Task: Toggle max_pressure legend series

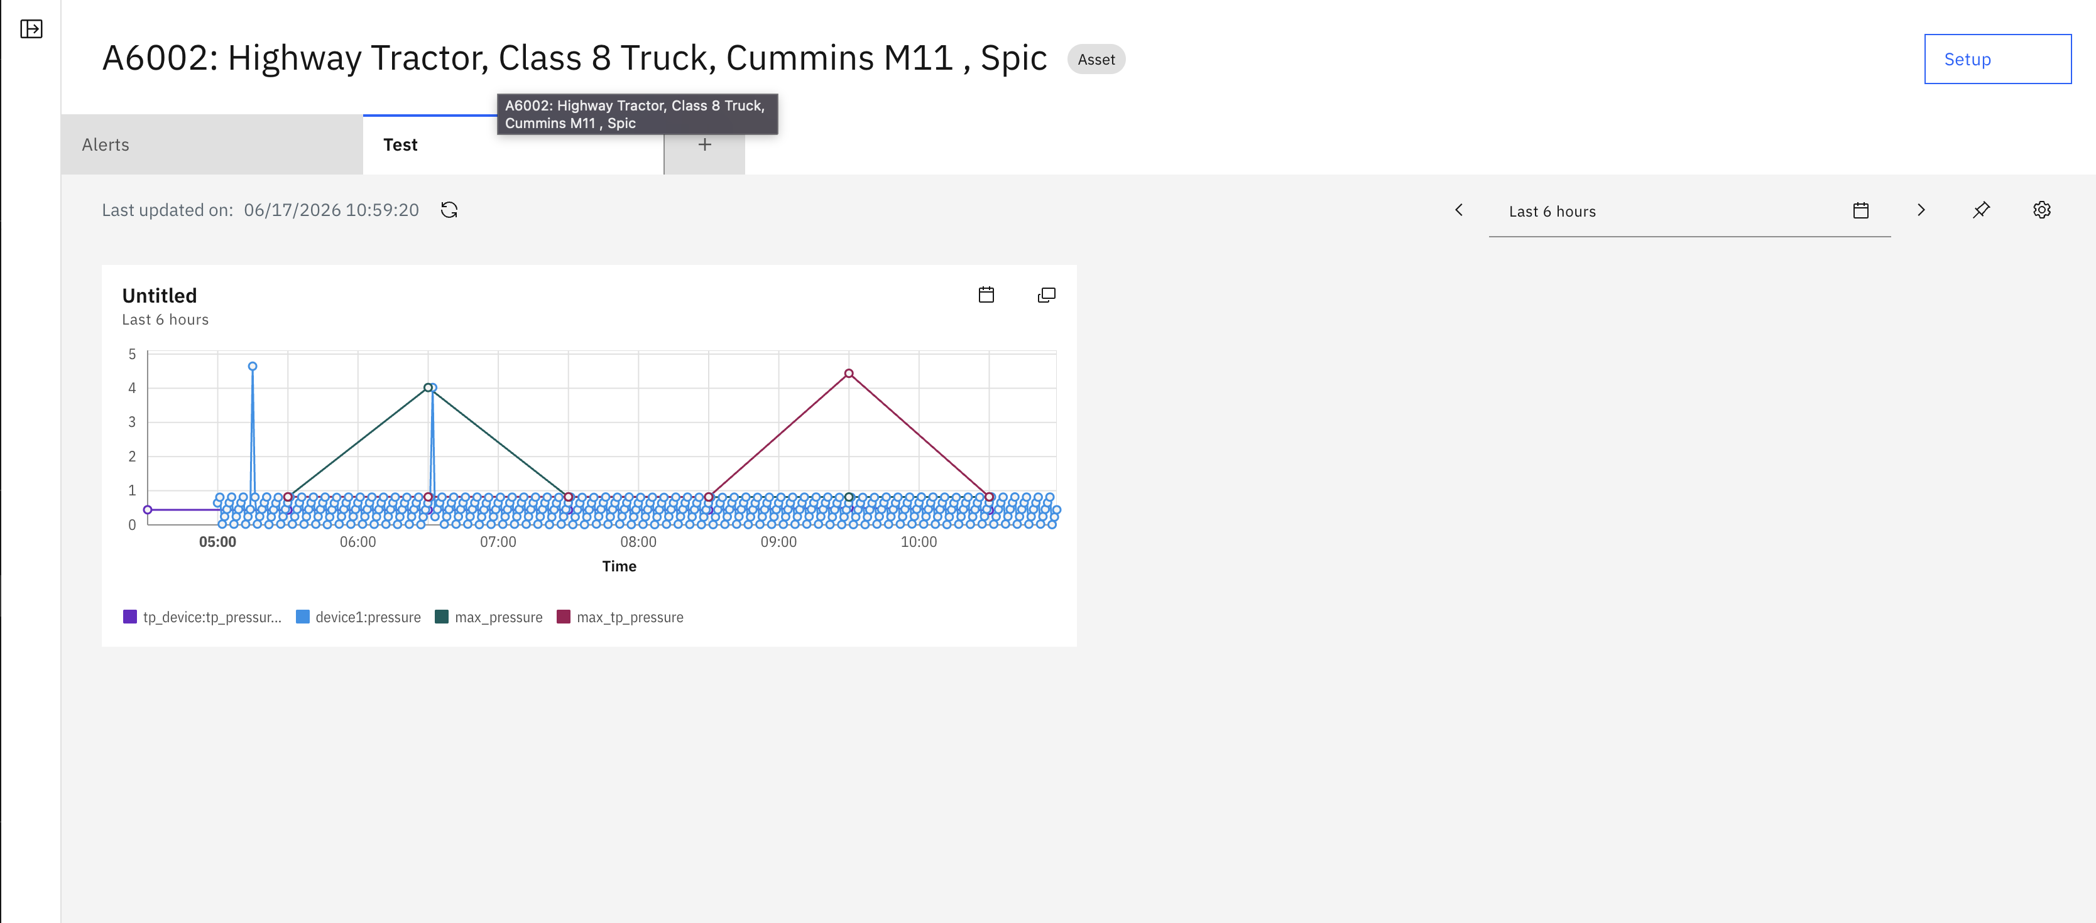Action: tap(489, 617)
